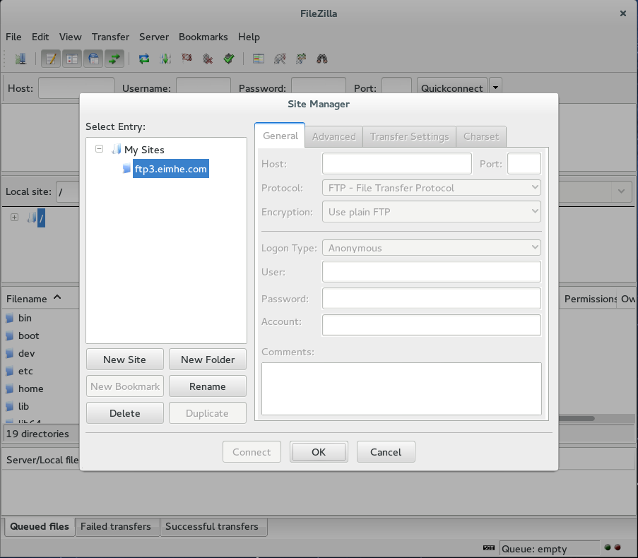Click the Rename button

click(208, 386)
